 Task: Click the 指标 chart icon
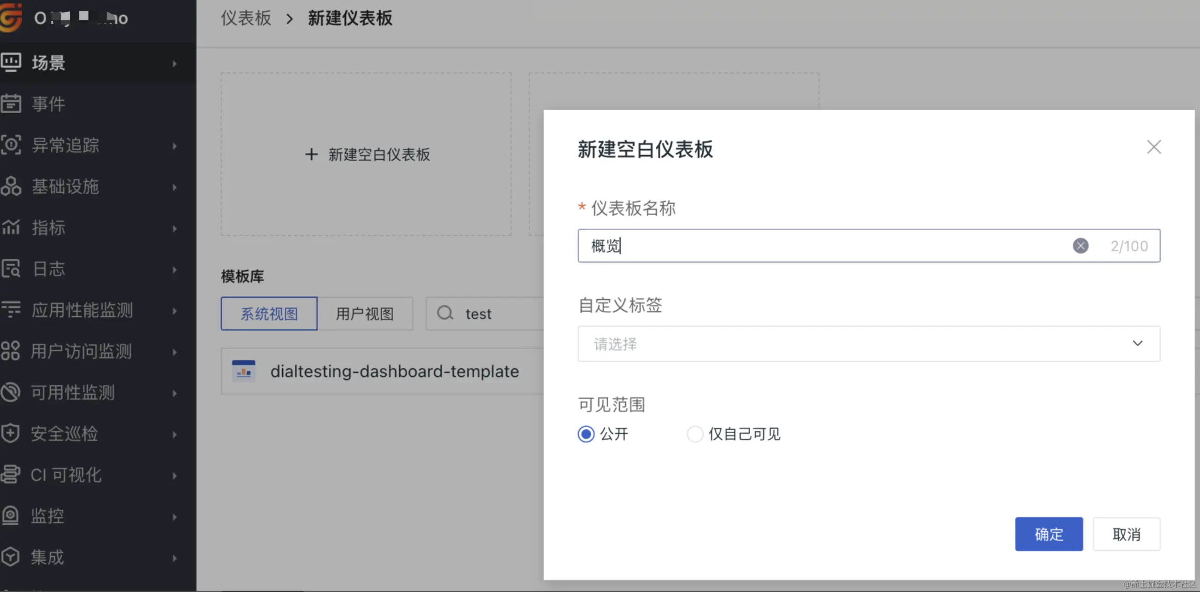(x=11, y=227)
